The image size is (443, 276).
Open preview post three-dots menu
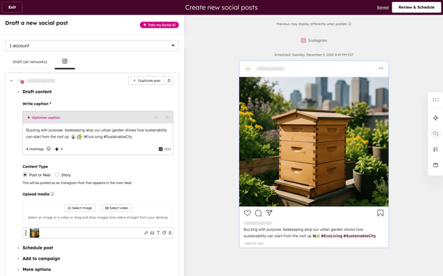click(381, 68)
